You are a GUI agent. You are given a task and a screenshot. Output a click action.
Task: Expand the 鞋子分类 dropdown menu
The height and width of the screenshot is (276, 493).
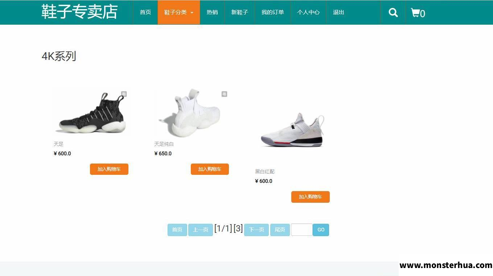pos(179,12)
